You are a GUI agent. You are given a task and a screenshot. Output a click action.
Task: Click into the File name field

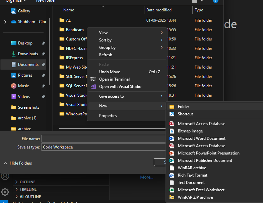(x=104, y=138)
